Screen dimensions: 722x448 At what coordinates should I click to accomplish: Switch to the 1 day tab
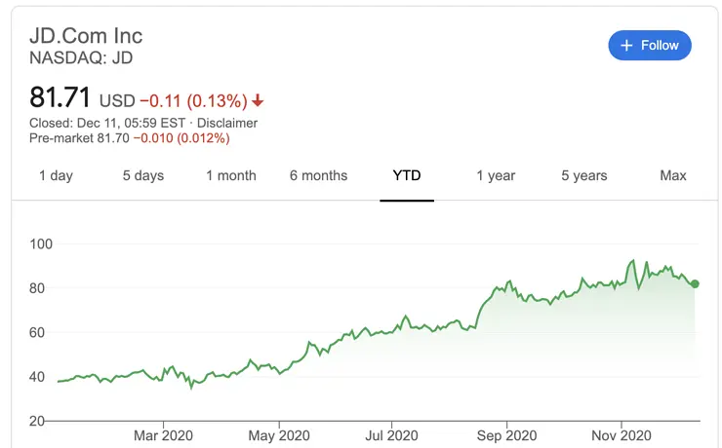56,176
